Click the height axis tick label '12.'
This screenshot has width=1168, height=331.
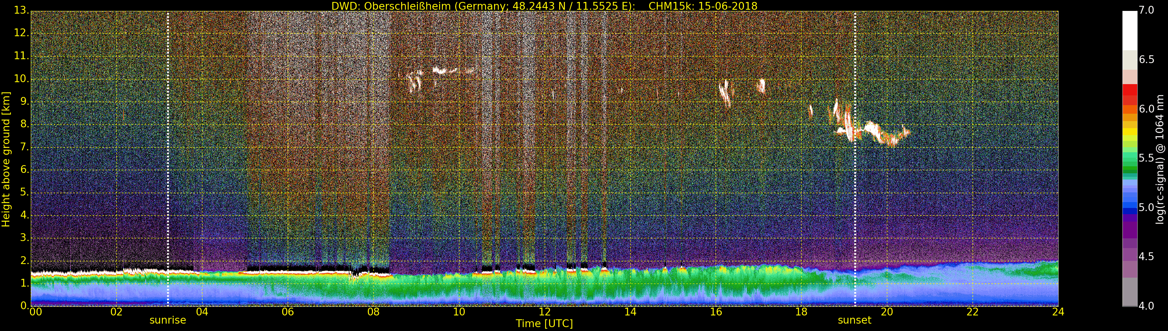[x=21, y=33]
